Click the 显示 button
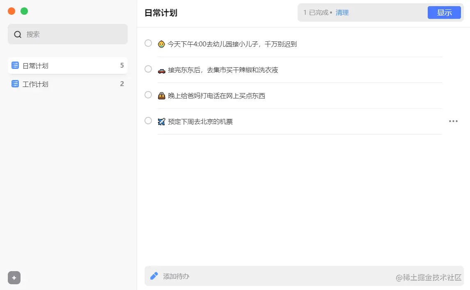470x290 pixels. (x=444, y=13)
